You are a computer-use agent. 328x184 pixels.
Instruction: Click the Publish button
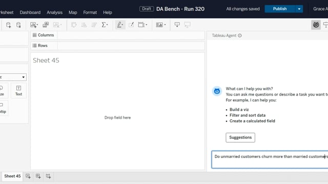point(280,9)
